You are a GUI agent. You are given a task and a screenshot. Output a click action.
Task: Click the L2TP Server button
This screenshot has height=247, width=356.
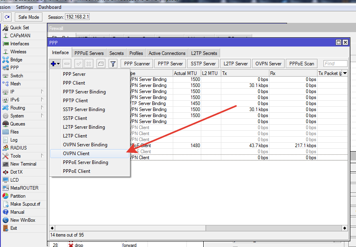(x=236, y=64)
